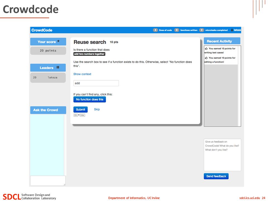Click the Recent Activity scrollbar
The width and height of the screenshot is (268, 201).
(x=239, y=86)
